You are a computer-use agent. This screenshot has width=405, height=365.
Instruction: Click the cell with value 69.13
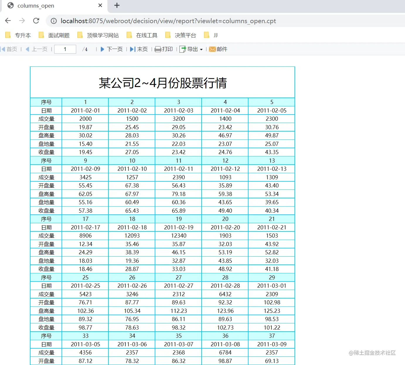pyautogui.click(x=272, y=361)
